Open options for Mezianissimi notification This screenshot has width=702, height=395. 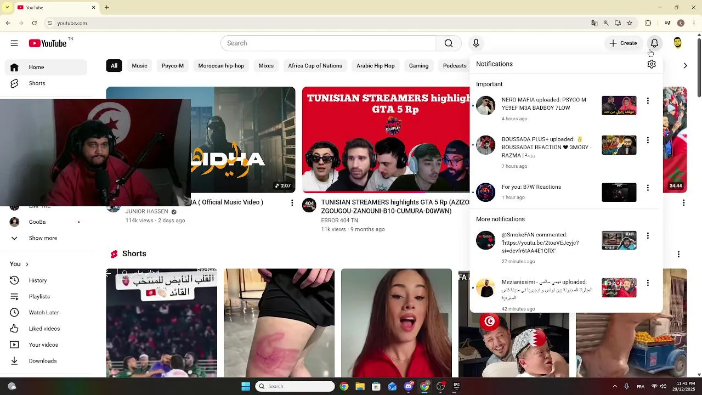tap(648, 283)
